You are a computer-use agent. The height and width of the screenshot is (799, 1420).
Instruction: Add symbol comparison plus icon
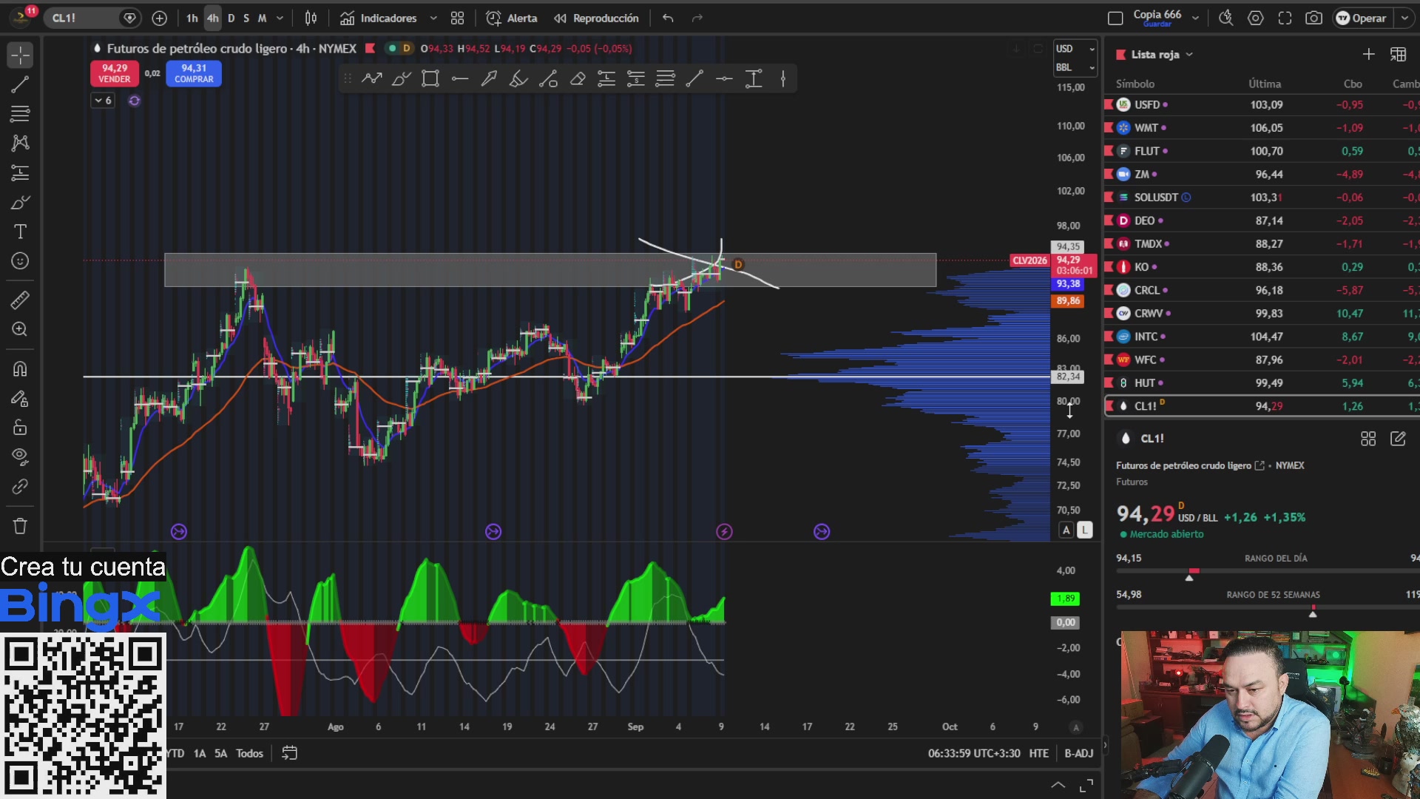click(159, 18)
